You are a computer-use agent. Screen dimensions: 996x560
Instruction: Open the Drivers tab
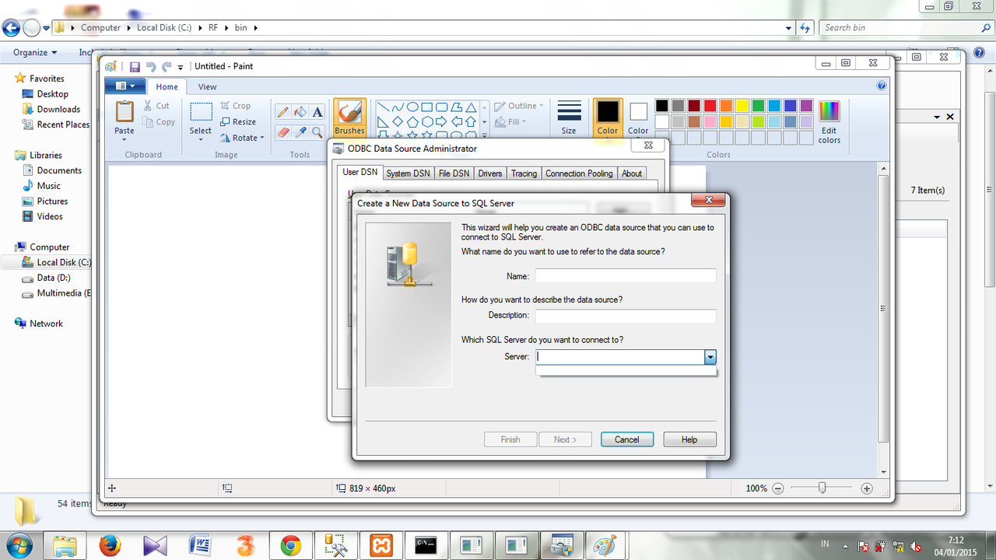pyautogui.click(x=490, y=173)
